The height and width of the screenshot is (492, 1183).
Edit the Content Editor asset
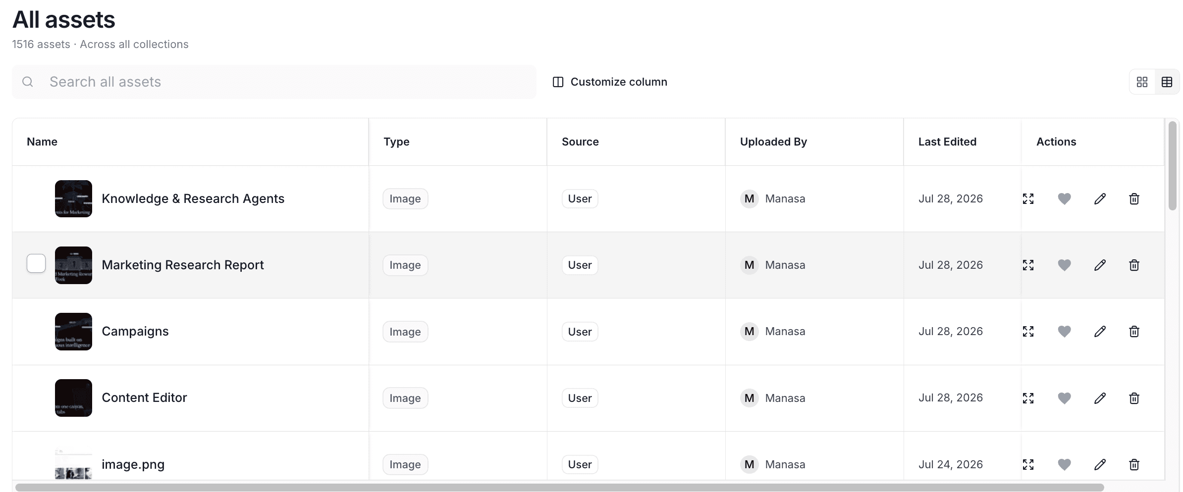coord(1100,398)
